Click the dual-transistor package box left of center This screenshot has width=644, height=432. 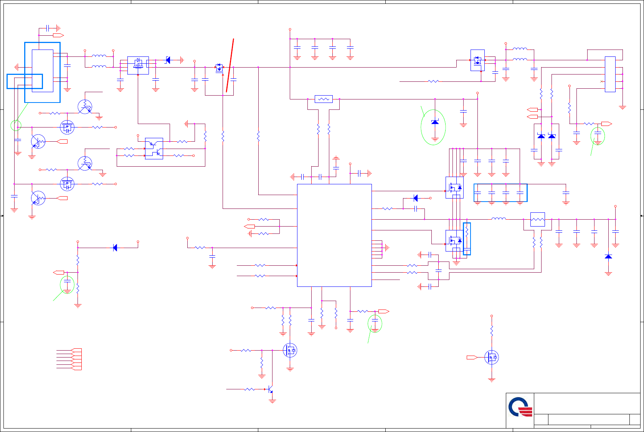154,148
